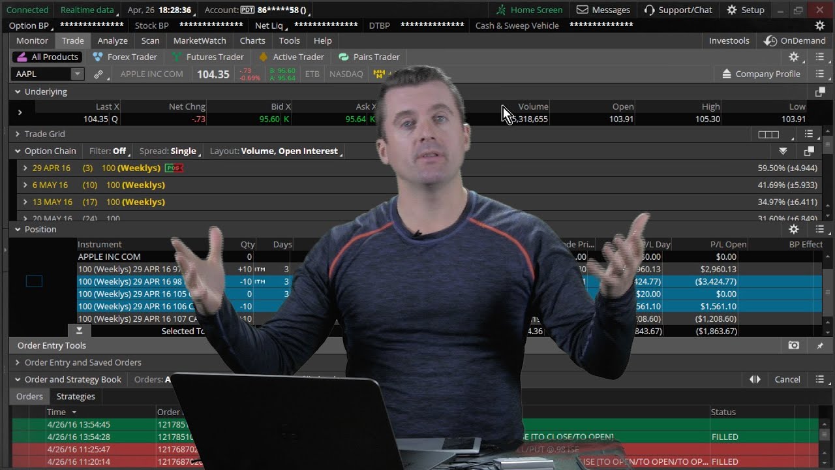Change the Trade Grid layout
Screen dimensions: 835x470
click(x=768, y=134)
